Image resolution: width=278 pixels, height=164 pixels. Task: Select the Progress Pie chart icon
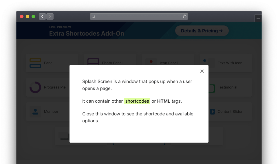35,87
